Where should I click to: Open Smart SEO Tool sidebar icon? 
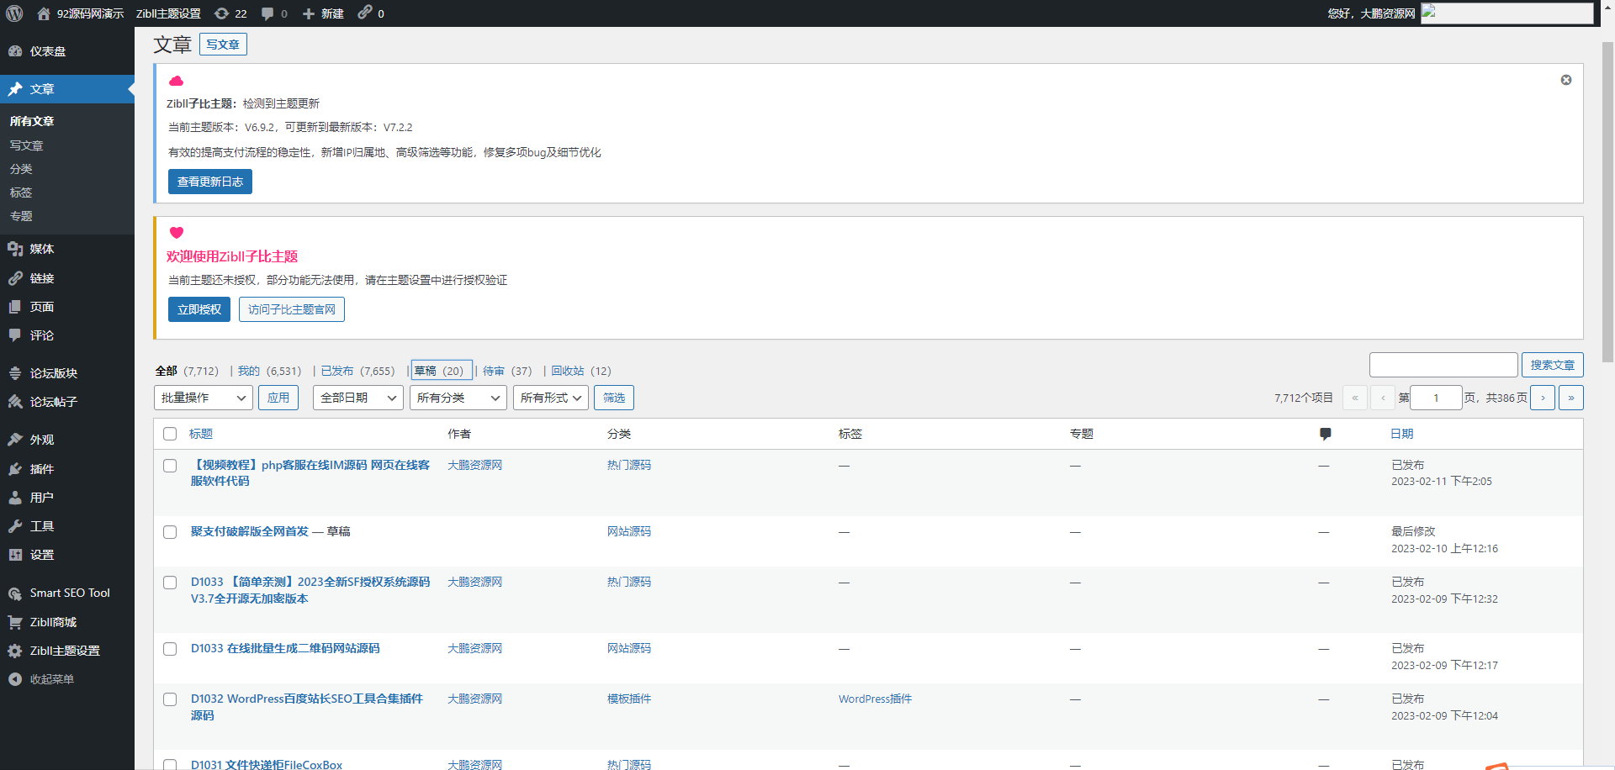[x=15, y=593]
